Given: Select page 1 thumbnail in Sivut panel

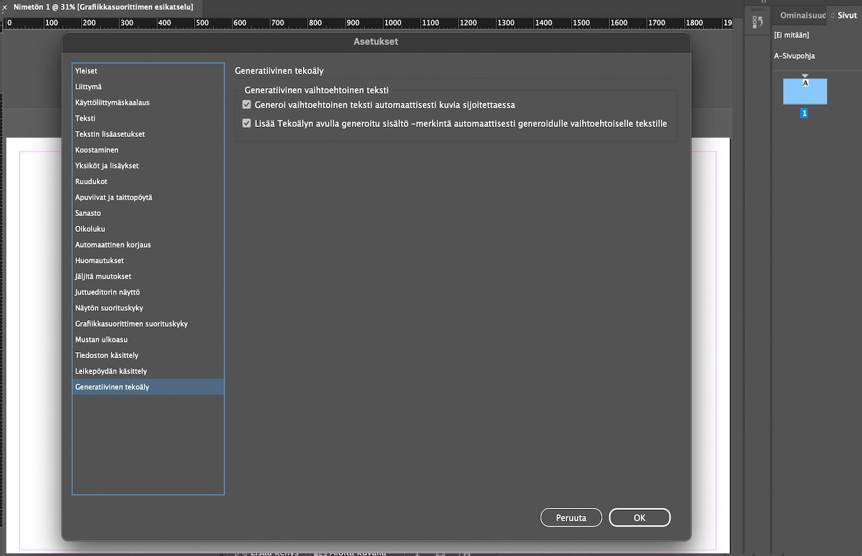Looking at the screenshot, I should (805, 92).
